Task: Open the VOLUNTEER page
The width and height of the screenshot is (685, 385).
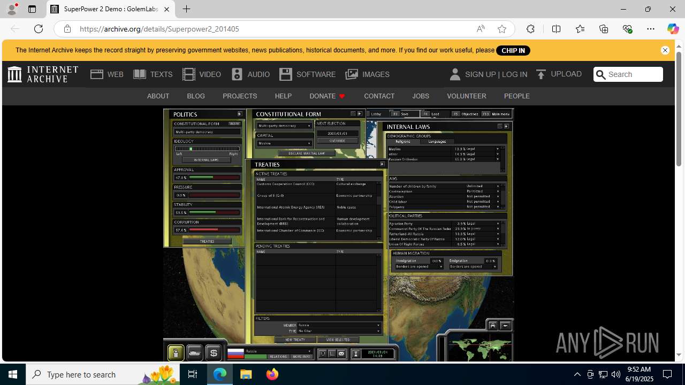Action: pyautogui.click(x=467, y=96)
